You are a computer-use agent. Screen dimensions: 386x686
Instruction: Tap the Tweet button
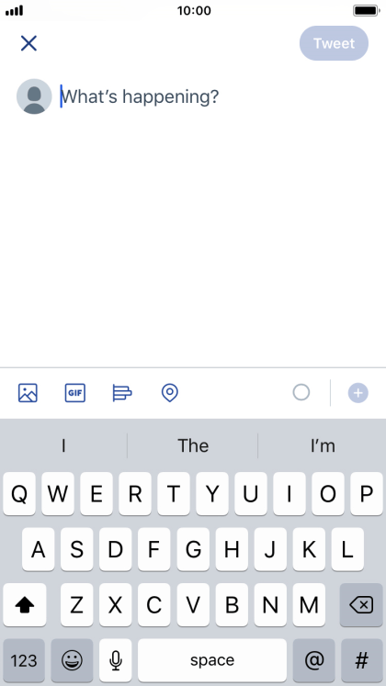tap(334, 43)
